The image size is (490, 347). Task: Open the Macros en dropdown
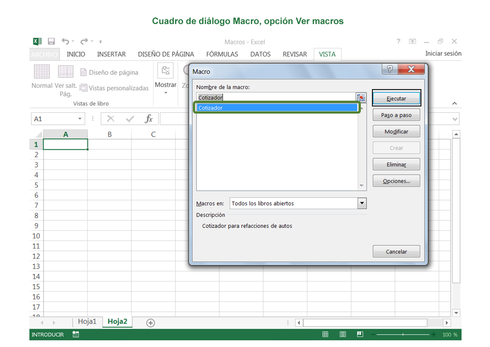point(362,203)
